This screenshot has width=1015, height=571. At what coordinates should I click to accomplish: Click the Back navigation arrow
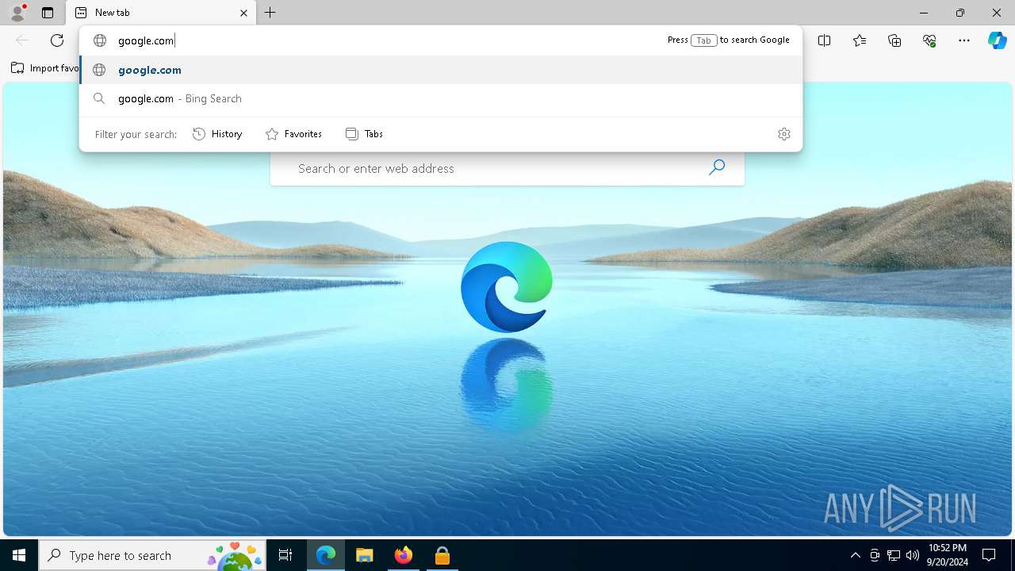[x=22, y=40]
